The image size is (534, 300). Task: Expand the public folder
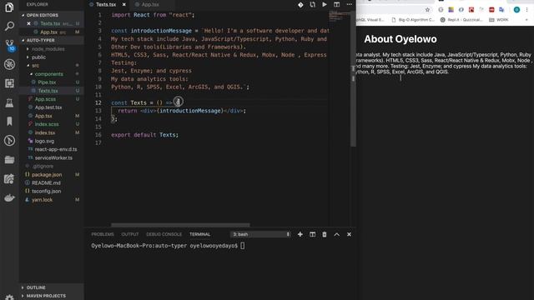coord(38,57)
